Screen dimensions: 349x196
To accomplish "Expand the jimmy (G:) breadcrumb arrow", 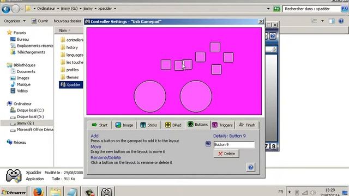I will (x=81, y=9).
